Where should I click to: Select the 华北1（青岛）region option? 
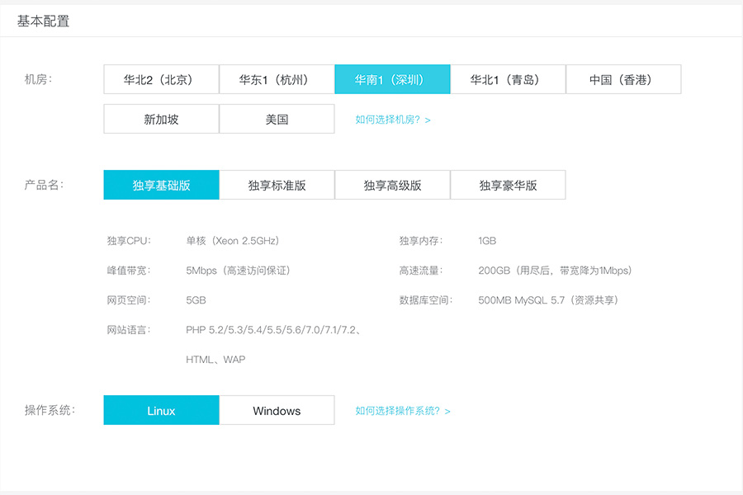(x=508, y=79)
